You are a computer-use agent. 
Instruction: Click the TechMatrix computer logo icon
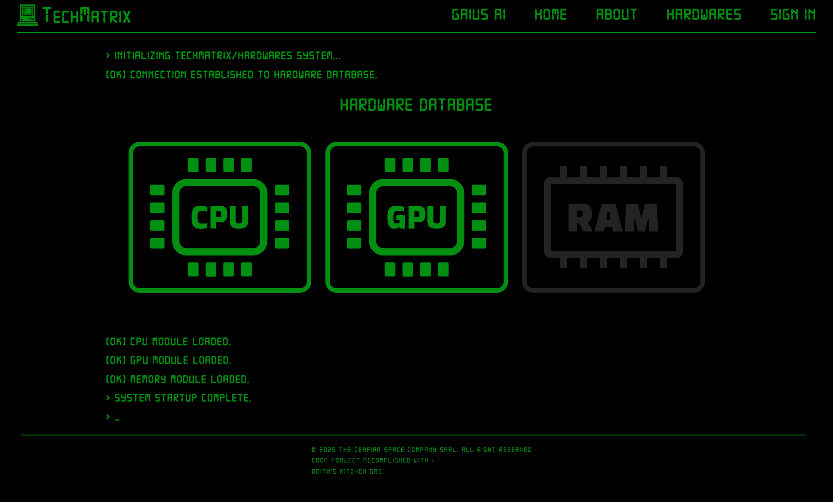[x=27, y=15]
